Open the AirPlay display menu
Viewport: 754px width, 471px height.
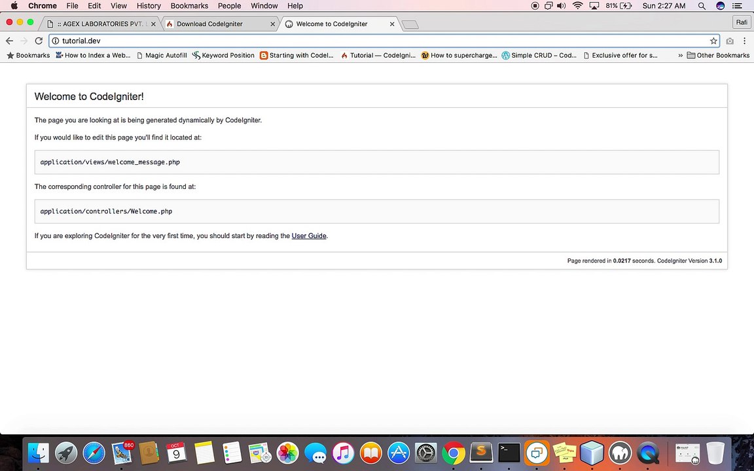click(594, 6)
